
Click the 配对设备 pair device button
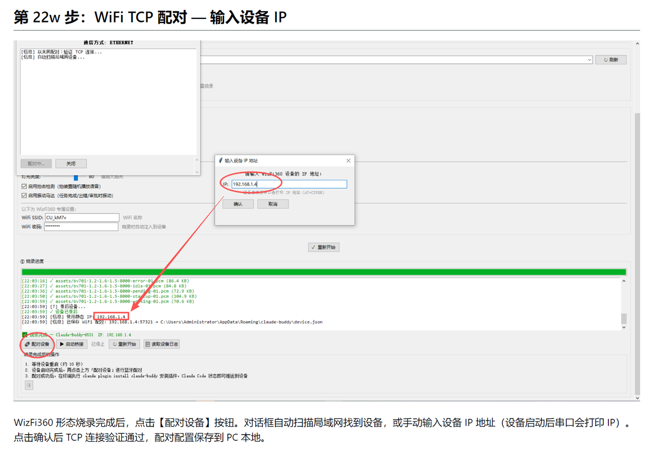point(37,344)
